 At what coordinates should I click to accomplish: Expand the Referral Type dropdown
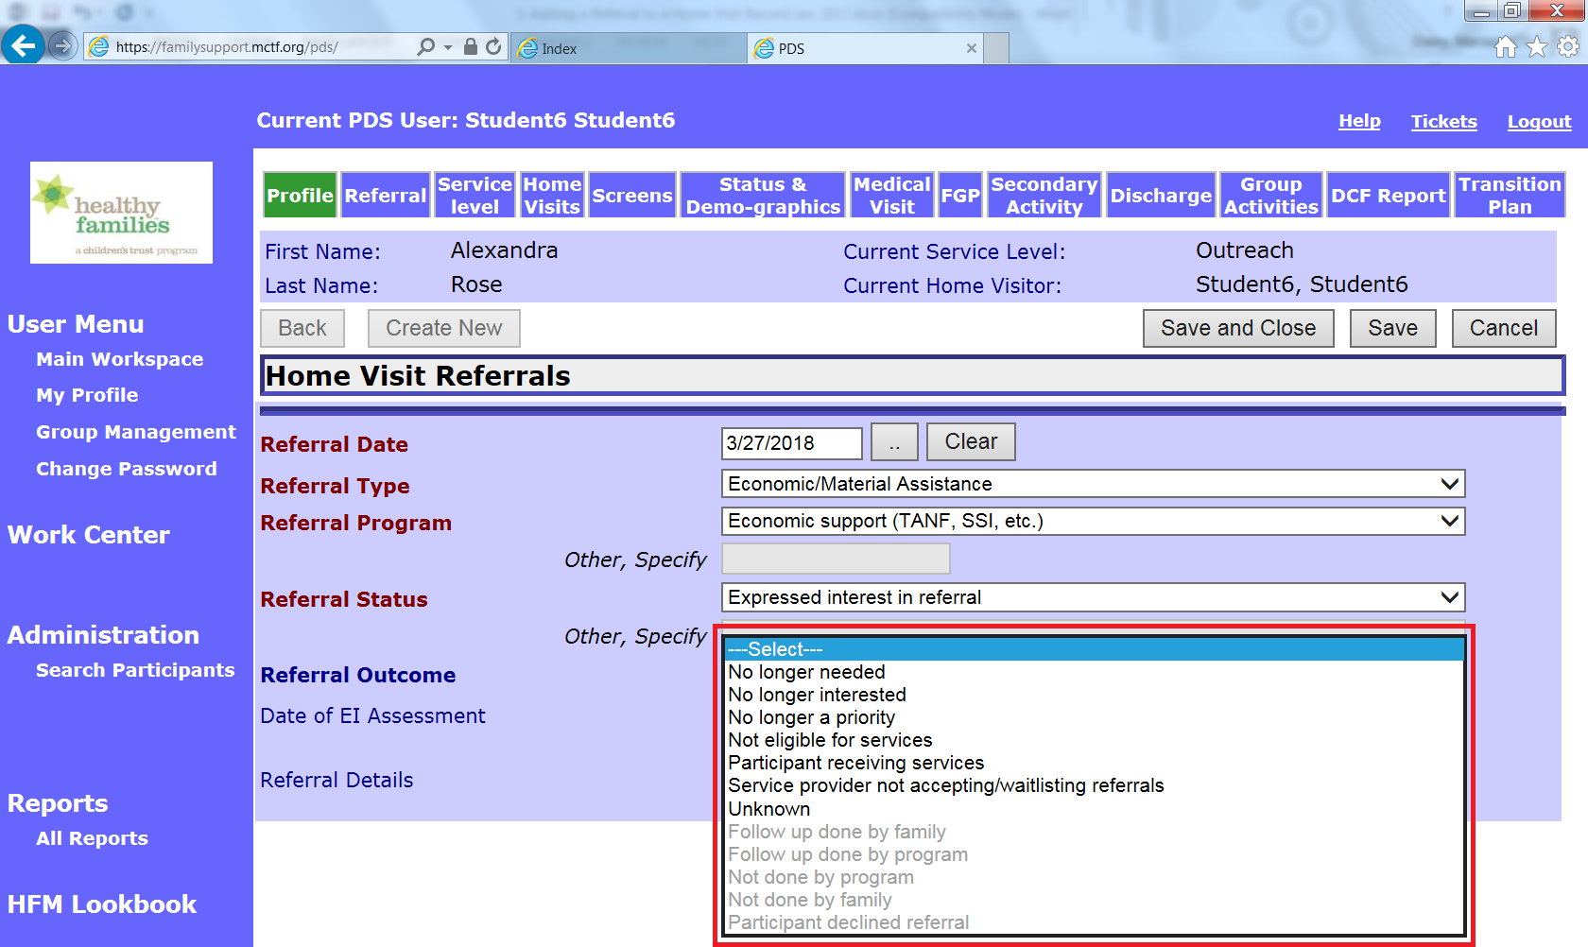1094,484
